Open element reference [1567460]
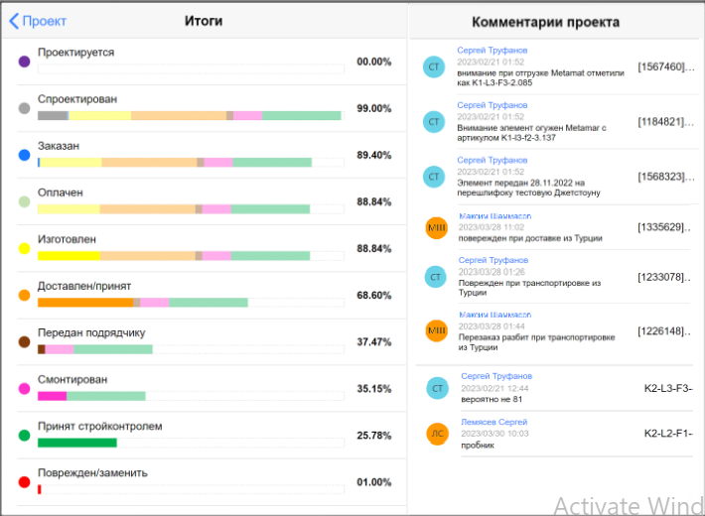This screenshot has height=516, width=705. point(666,66)
